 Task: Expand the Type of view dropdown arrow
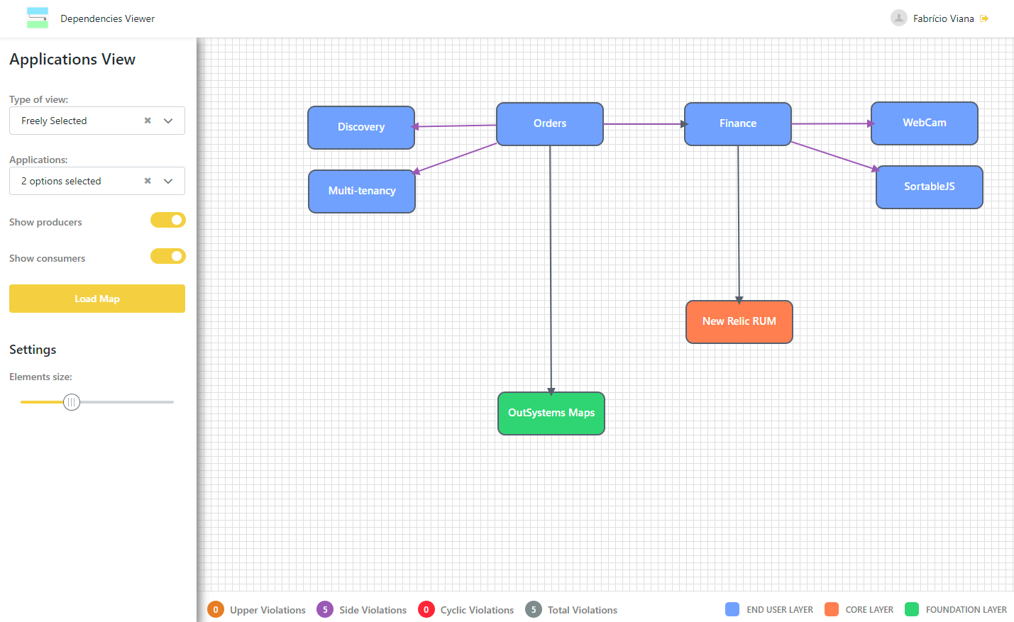pyautogui.click(x=168, y=121)
